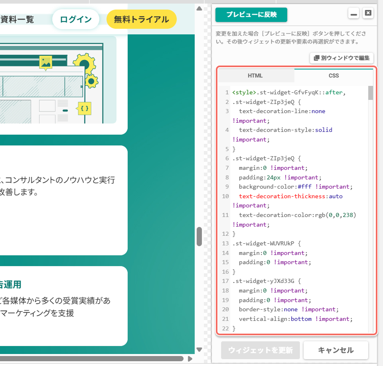Click the 無料トライアル button in preview

click(141, 19)
